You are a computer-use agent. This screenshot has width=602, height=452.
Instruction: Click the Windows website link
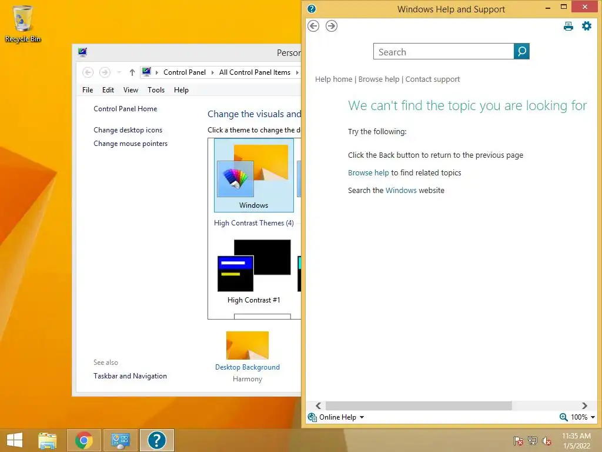coord(401,190)
